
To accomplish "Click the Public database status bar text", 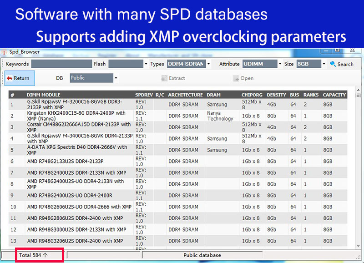I will tap(202, 255).
